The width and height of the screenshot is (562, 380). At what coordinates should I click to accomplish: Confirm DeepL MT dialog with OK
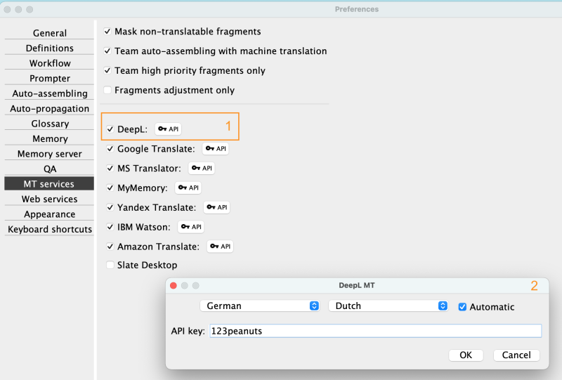[466, 355]
